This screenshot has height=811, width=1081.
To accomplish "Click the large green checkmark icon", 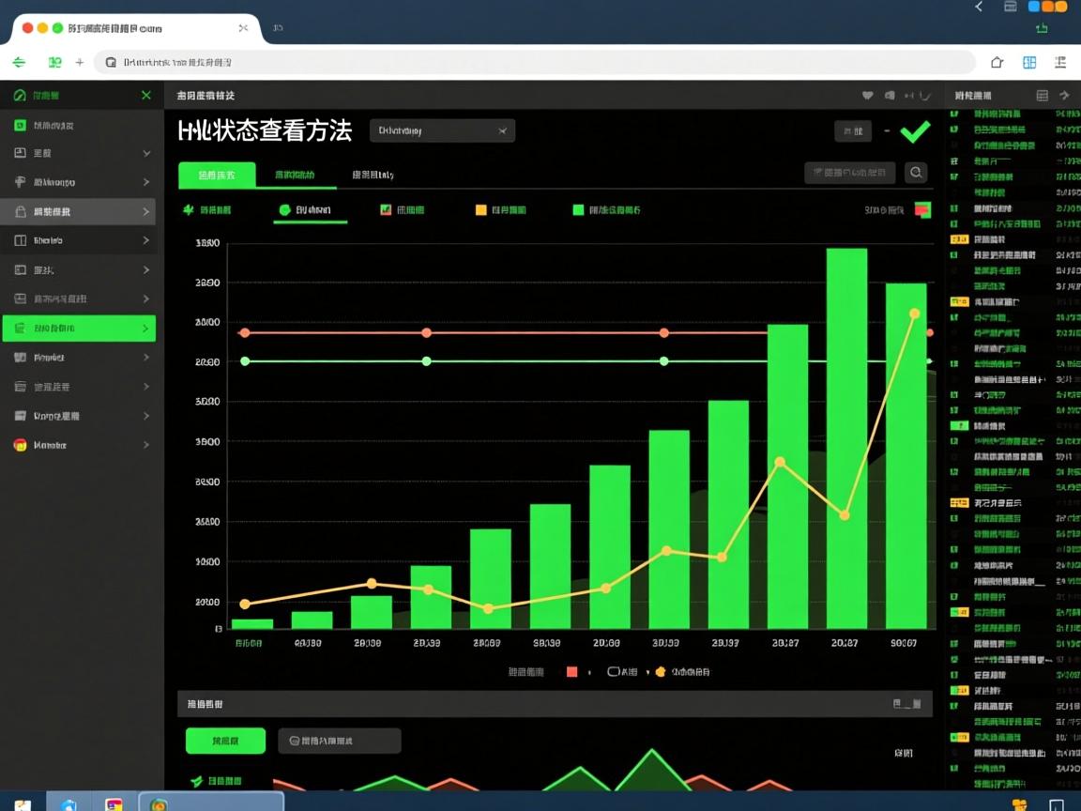I will point(915,131).
